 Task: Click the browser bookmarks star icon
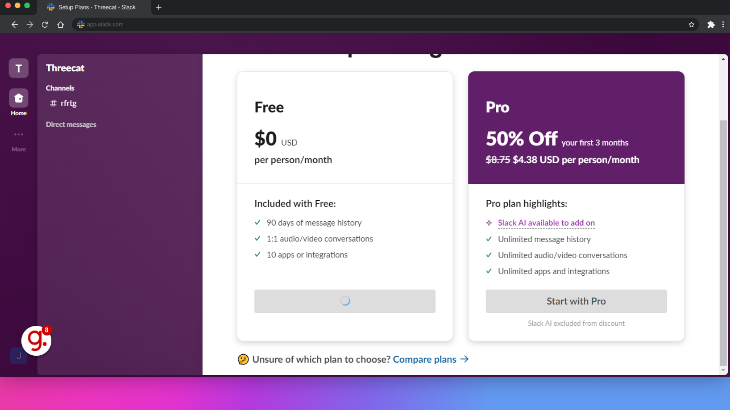691,25
